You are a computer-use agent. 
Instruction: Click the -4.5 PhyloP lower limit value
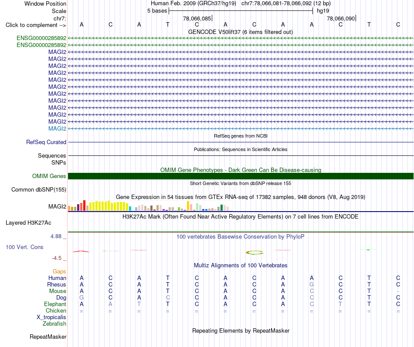57,258
